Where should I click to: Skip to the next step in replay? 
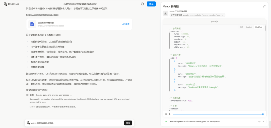tap(170, 114)
